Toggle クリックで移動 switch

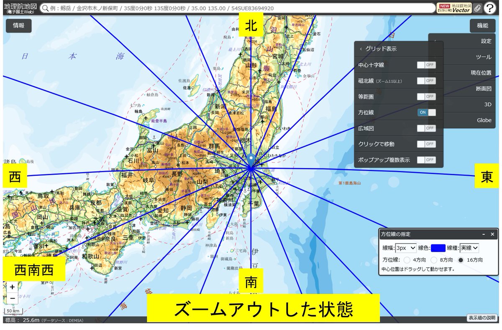[x=426, y=144]
